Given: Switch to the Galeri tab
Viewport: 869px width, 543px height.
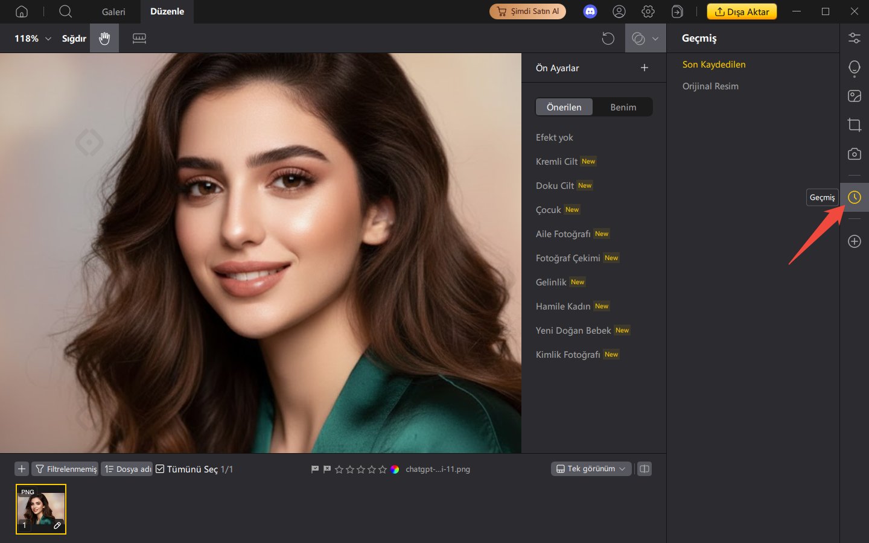Looking at the screenshot, I should (x=113, y=11).
